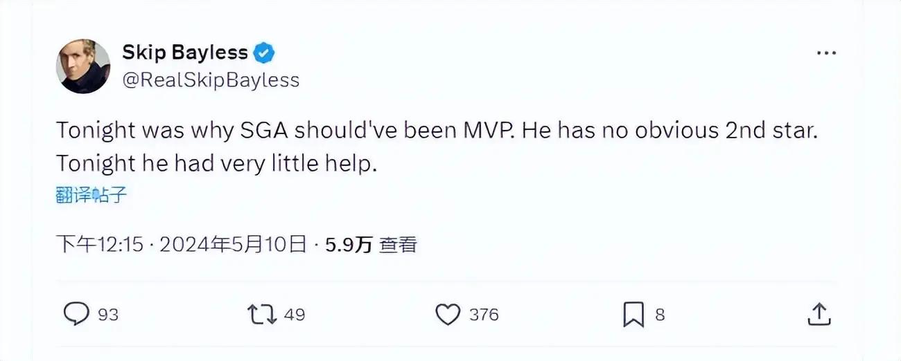
Task: Click the blue verified badge
Action: [x=265, y=53]
